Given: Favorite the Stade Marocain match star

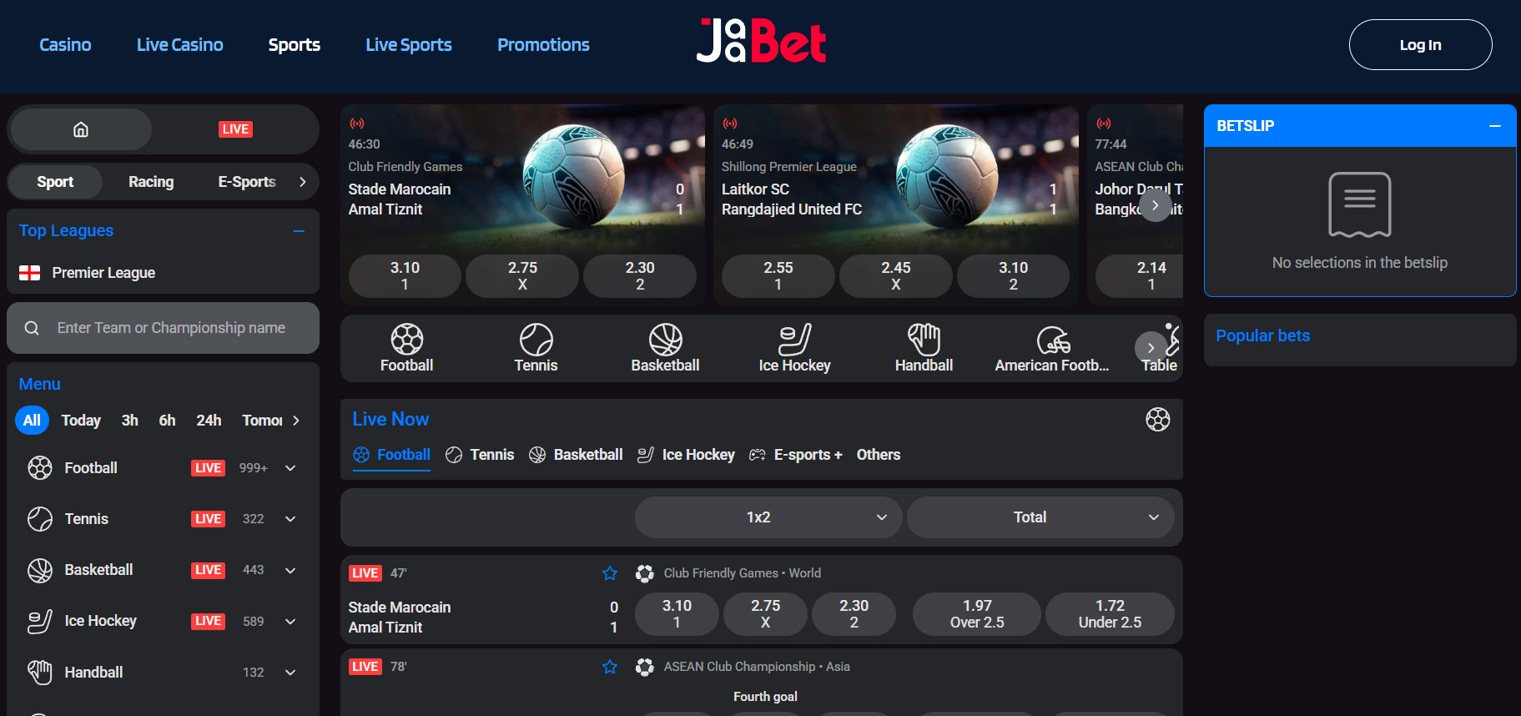Looking at the screenshot, I should (x=610, y=573).
